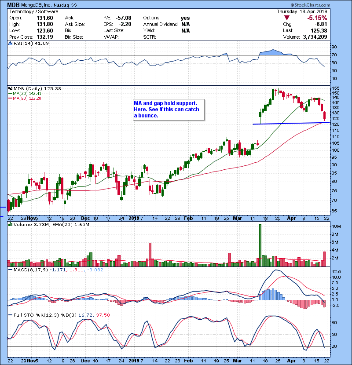352x365 pixels.
Task: Click the stochastic %D value 37.50
Action: point(103,315)
